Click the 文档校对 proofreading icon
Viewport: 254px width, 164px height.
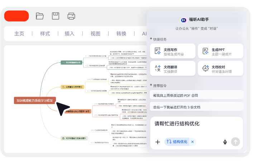click(205, 68)
